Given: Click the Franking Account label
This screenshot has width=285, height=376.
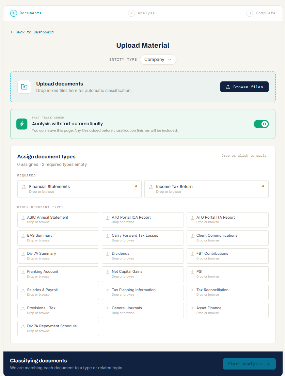Looking at the screenshot, I should (x=43, y=271).
